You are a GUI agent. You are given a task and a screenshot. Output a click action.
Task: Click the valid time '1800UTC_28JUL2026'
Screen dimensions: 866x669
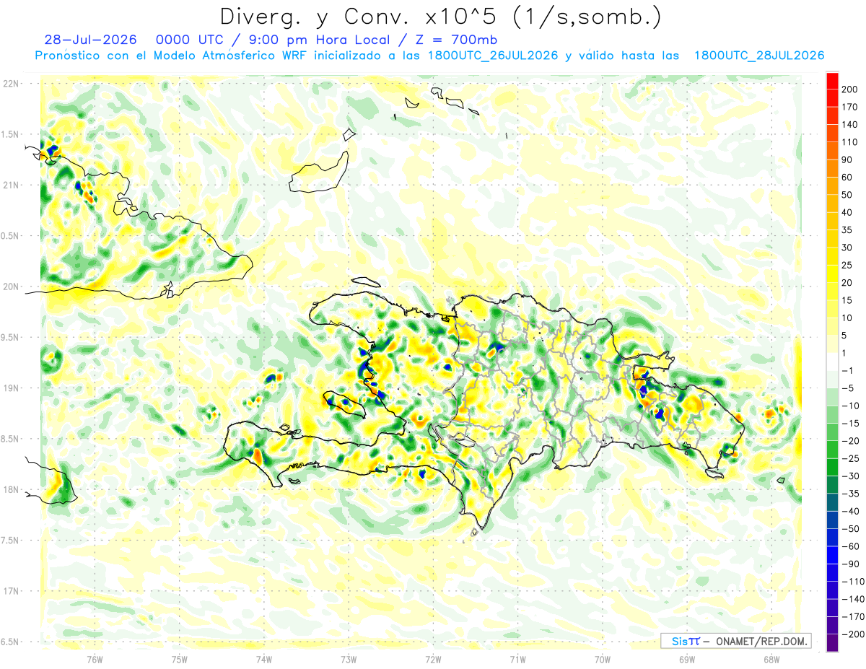[x=759, y=56]
